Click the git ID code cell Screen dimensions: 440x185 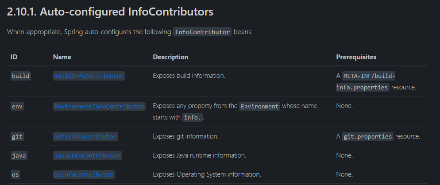[17, 137]
